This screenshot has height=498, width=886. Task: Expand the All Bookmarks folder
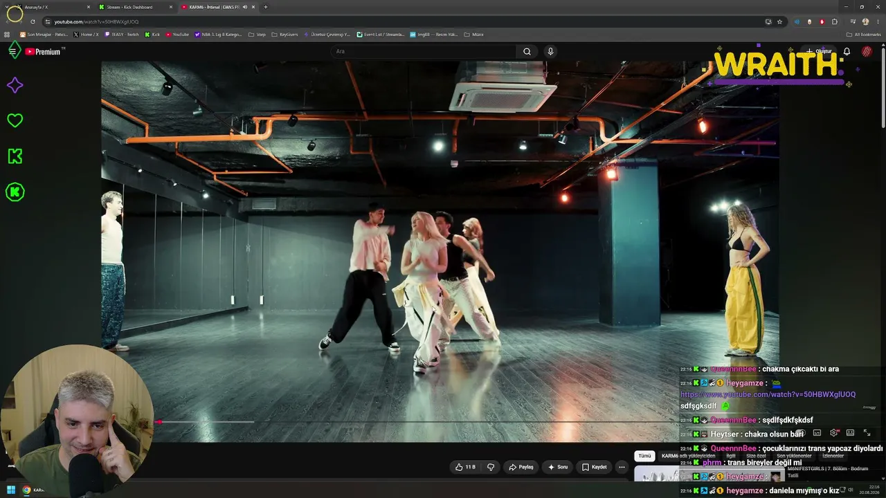point(863,34)
